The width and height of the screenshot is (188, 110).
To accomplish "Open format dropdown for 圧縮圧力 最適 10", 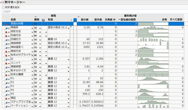I will [68, 40].
